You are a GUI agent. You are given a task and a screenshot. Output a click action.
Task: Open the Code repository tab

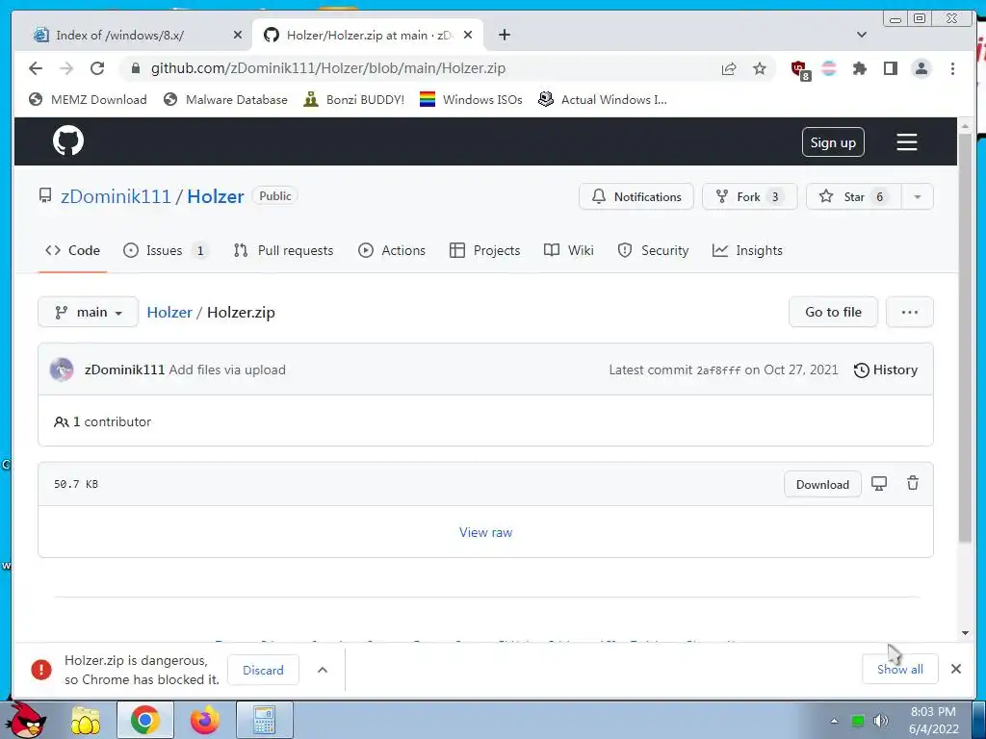(x=72, y=251)
